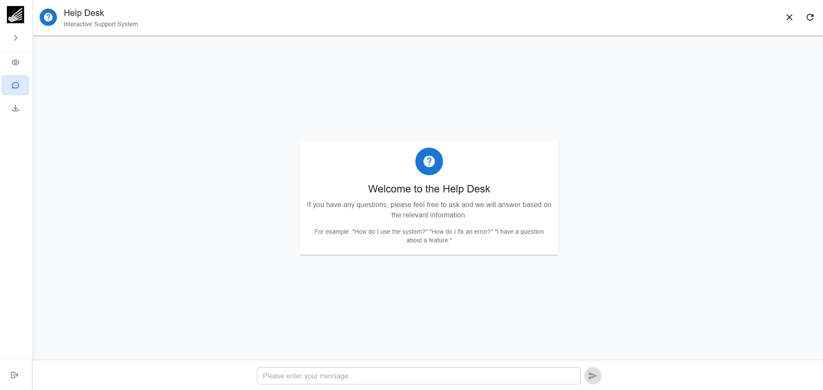Image resolution: width=823 pixels, height=390 pixels.
Task: Open the eye view icon in sidebar
Action: tap(16, 62)
